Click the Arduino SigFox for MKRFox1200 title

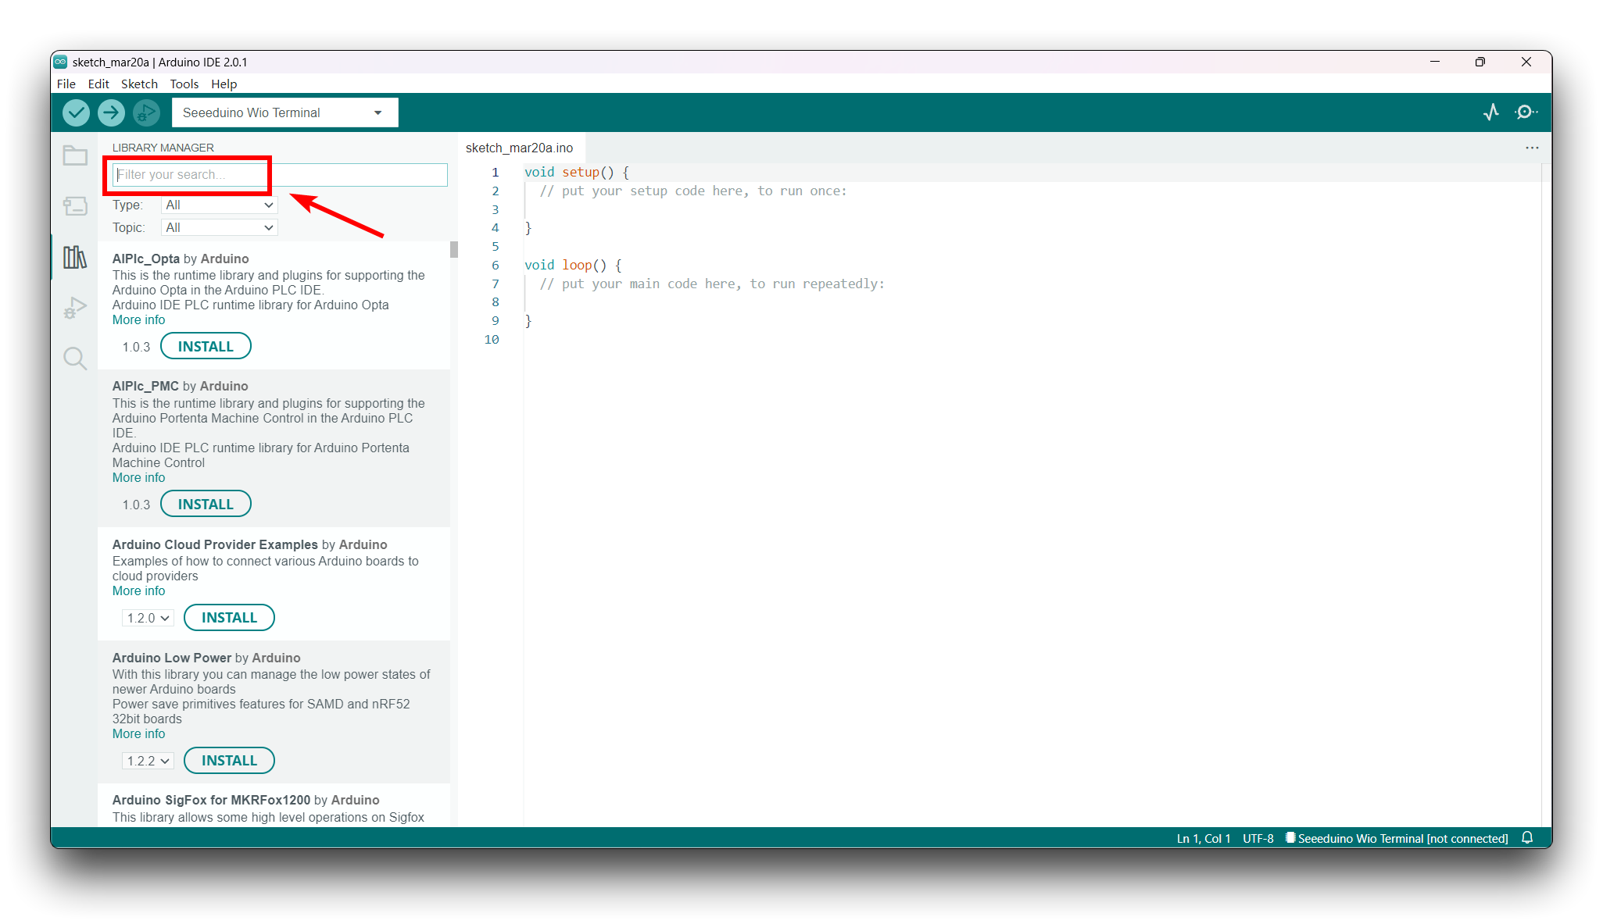click(245, 800)
